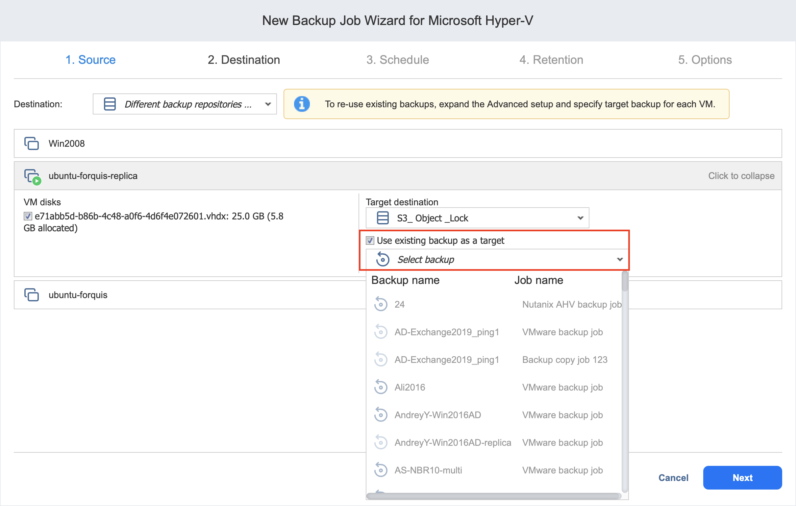
Task: Click the blue info icon in banner
Action: (x=302, y=104)
